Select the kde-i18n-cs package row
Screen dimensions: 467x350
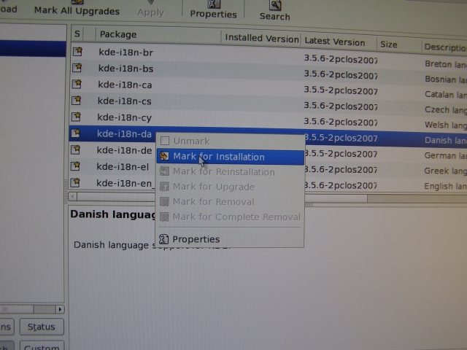point(268,104)
